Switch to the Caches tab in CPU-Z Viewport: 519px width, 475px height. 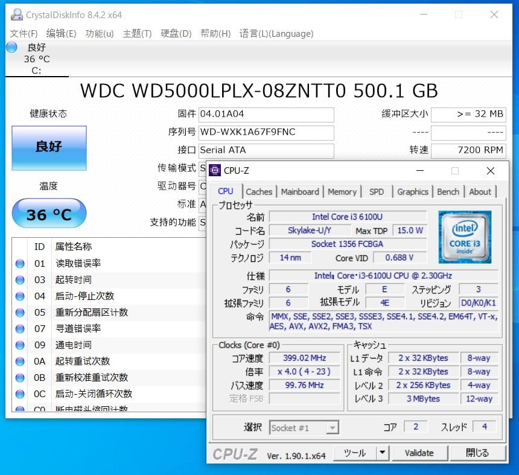tap(259, 192)
